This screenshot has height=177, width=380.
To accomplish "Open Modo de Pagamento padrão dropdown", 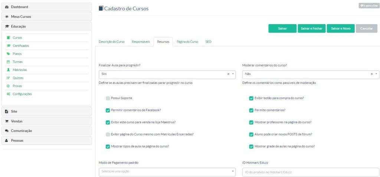I will pos(167,171).
